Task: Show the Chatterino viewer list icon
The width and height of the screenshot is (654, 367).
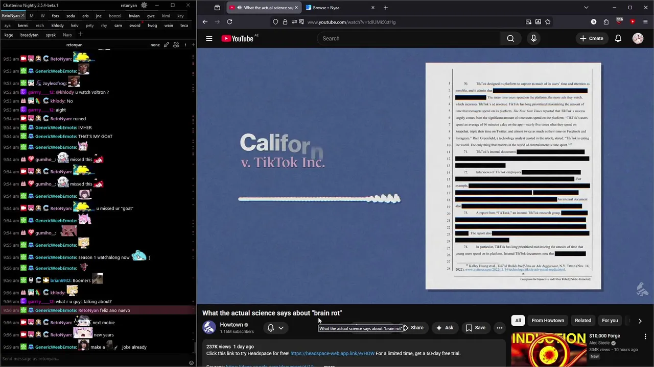Action: pos(176,45)
